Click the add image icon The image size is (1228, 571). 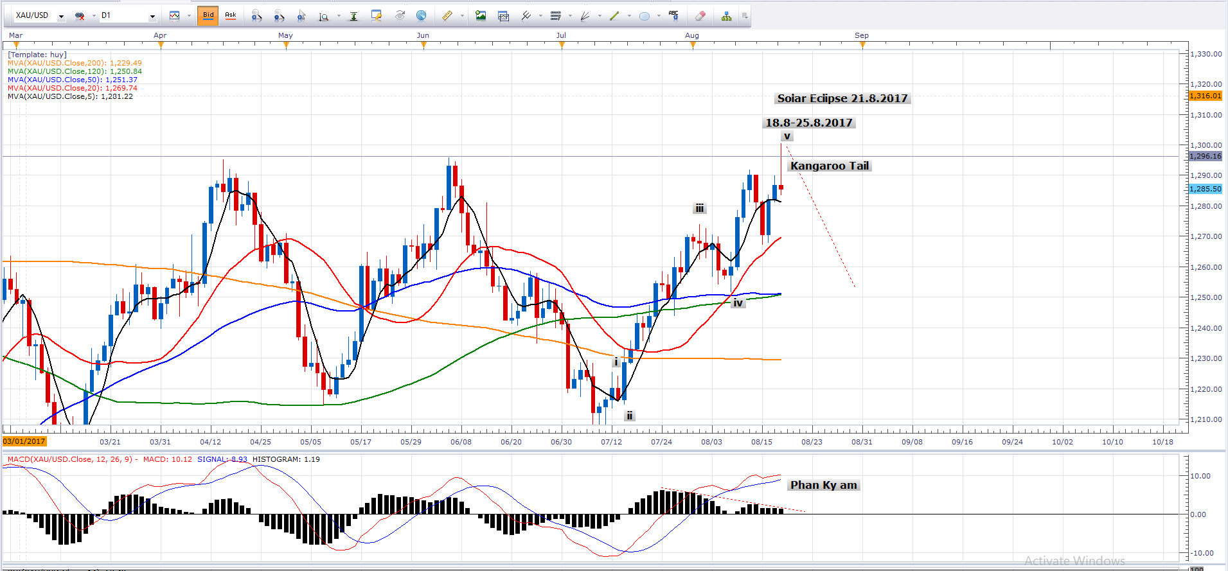coord(481,16)
